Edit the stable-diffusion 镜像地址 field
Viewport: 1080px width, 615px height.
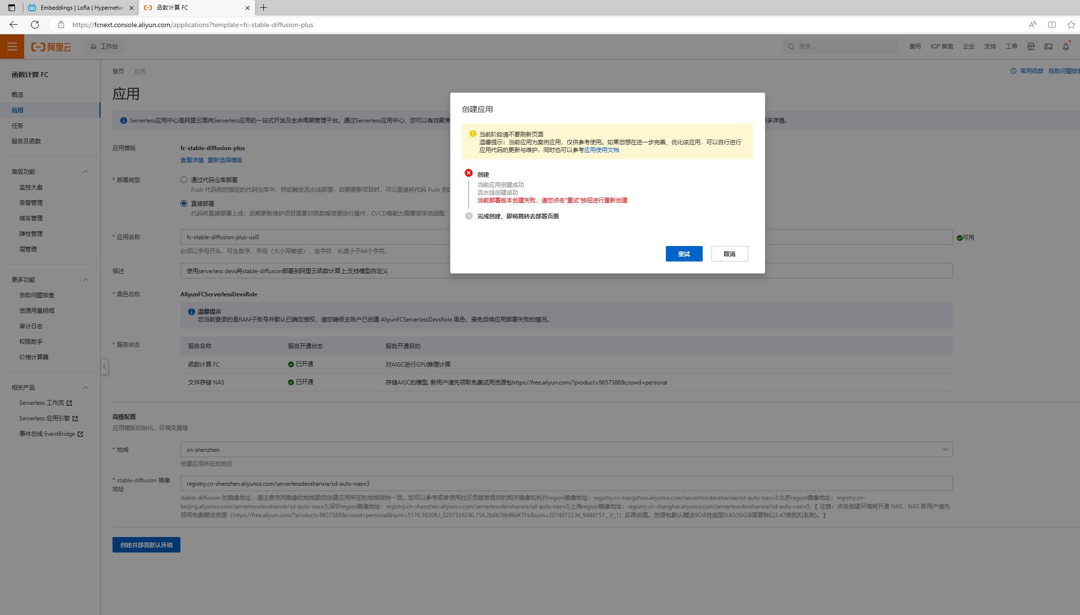tap(566, 483)
